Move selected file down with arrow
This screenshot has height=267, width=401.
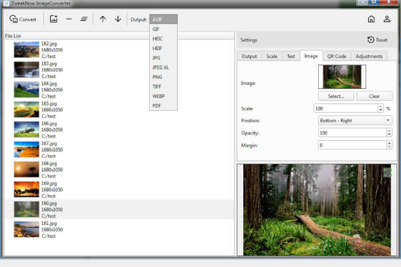118,19
